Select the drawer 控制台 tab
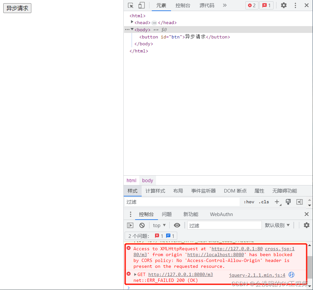 pyautogui.click(x=146, y=214)
